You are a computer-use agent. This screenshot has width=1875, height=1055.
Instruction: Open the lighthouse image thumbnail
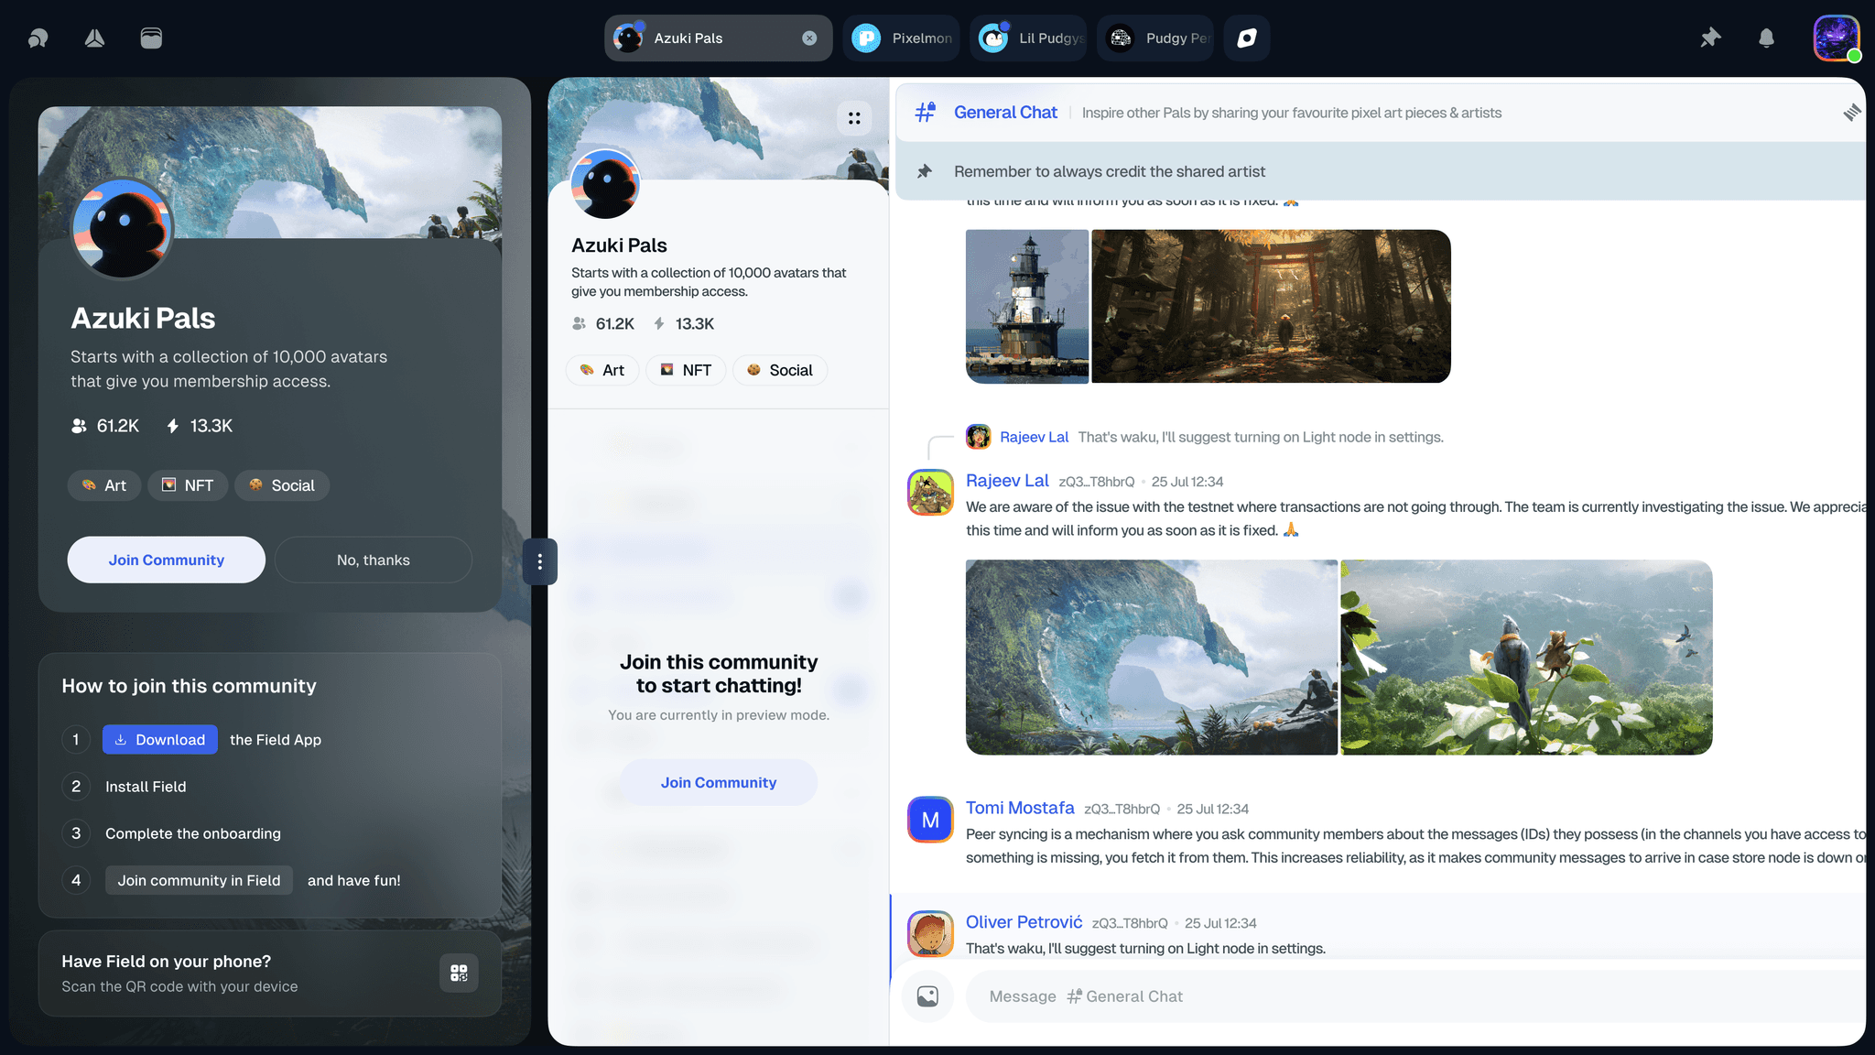pos(1026,306)
